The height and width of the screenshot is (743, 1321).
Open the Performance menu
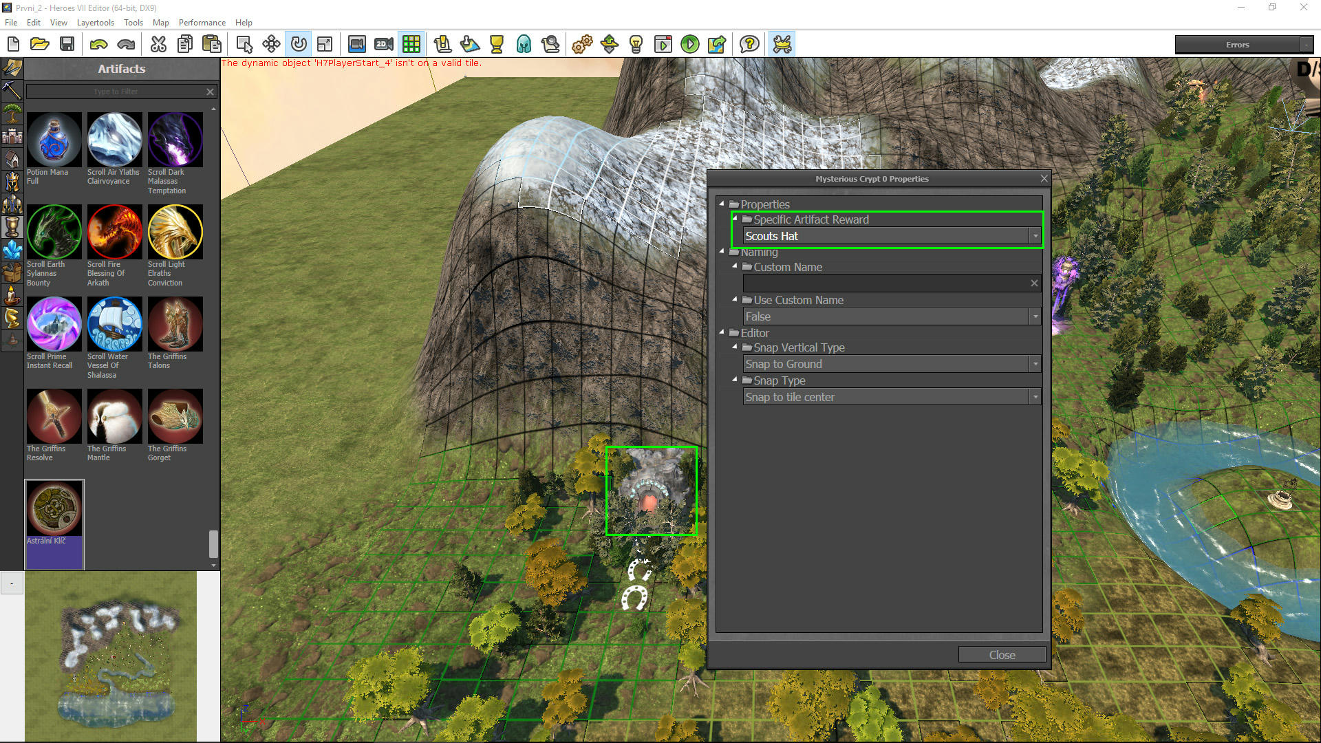coord(202,23)
